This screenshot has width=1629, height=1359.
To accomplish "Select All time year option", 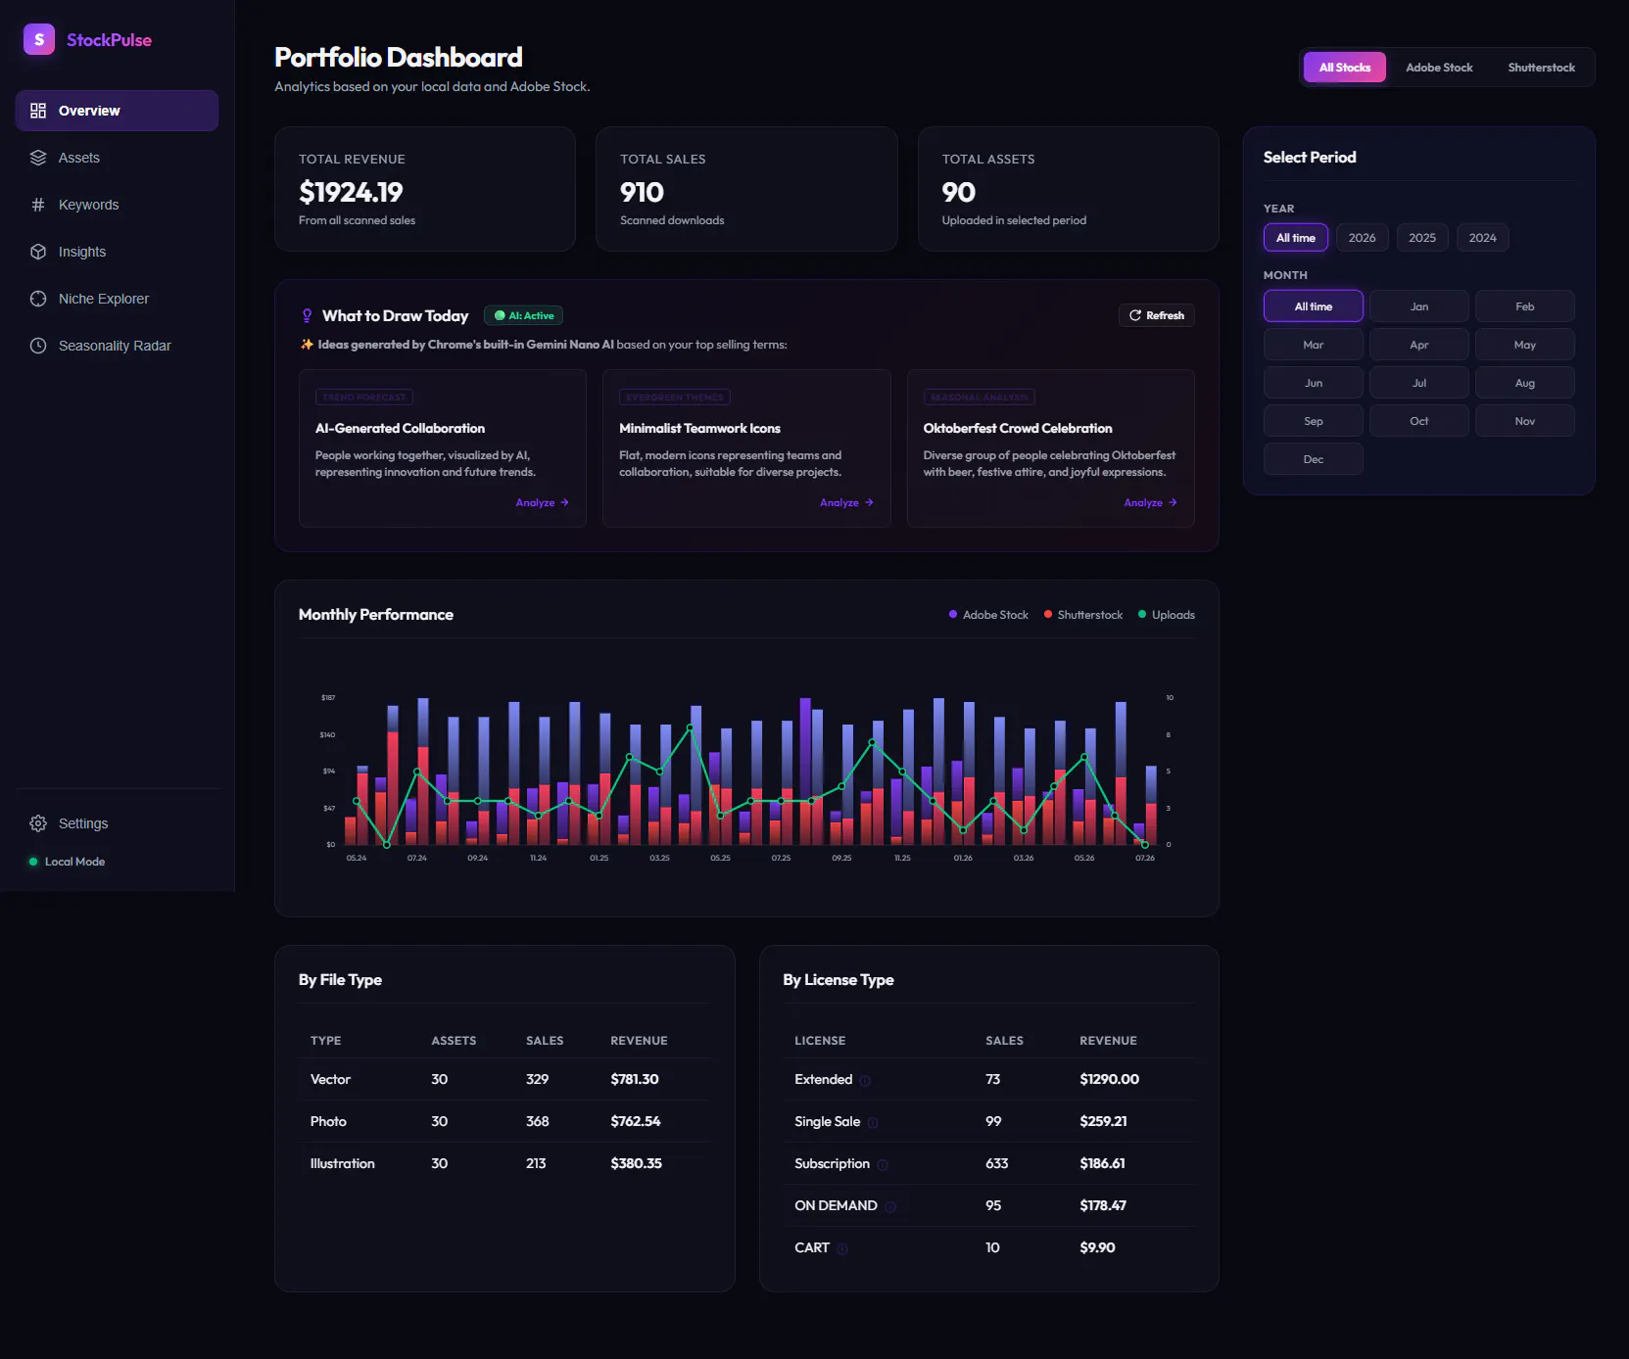I will [1295, 238].
